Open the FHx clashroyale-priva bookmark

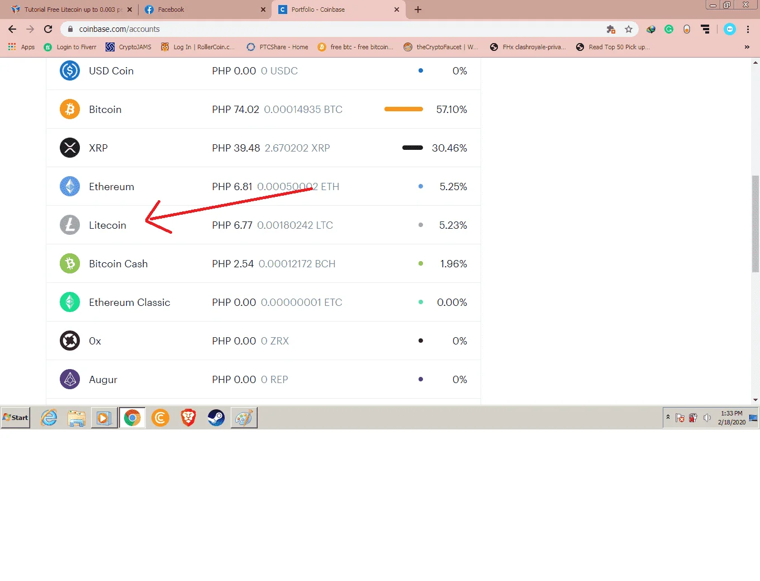point(528,47)
